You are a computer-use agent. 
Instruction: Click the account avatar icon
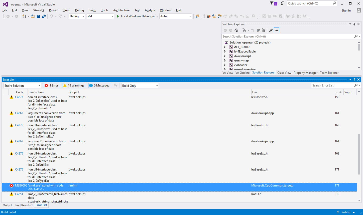click(359, 10)
